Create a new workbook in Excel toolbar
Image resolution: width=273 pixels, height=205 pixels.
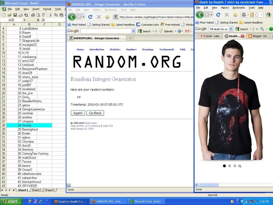pyautogui.click(x=4, y=15)
